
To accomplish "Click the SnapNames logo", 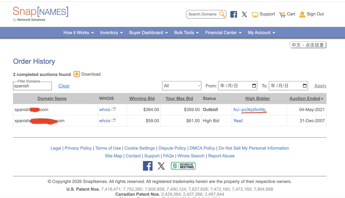I will (41, 14).
